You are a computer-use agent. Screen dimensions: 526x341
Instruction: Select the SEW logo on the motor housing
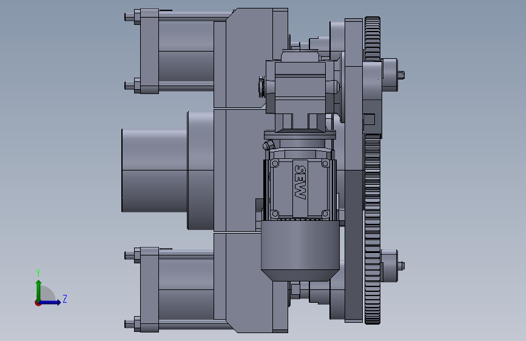(x=300, y=182)
